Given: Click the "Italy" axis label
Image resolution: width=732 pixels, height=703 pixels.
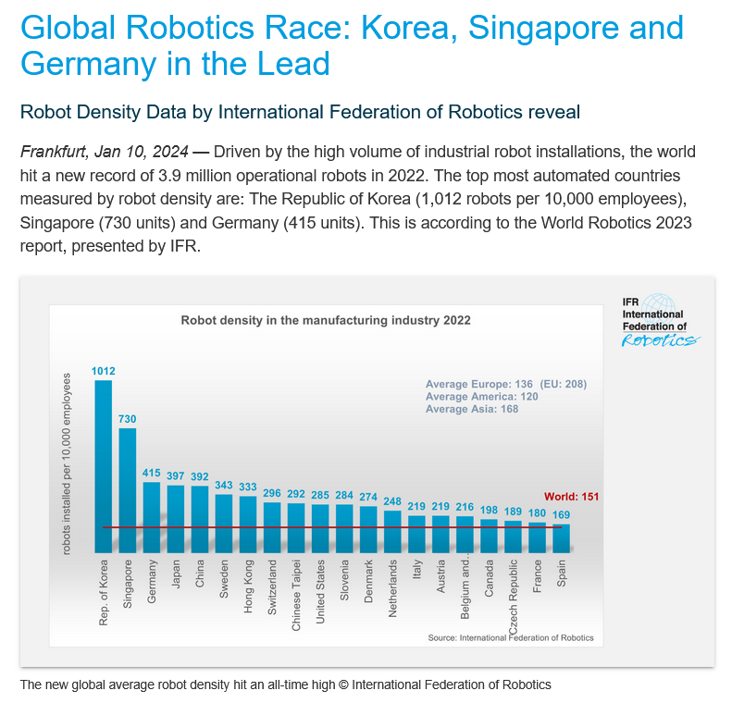Looking at the screenshot, I should coord(416,569).
